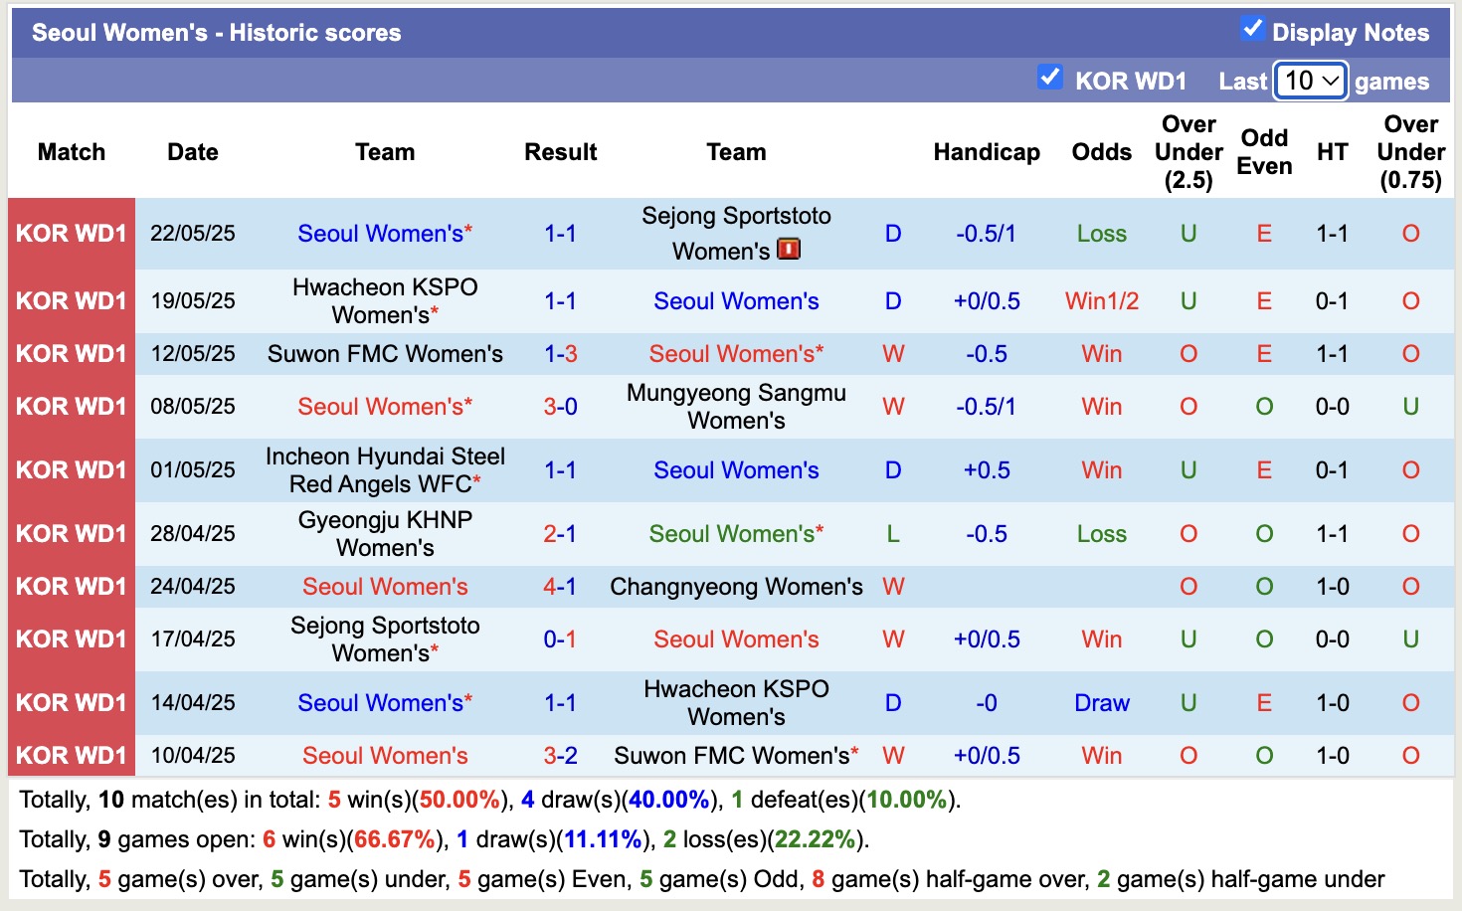The height and width of the screenshot is (911, 1462).
Task: Click the Handicap column header
Action: (986, 152)
